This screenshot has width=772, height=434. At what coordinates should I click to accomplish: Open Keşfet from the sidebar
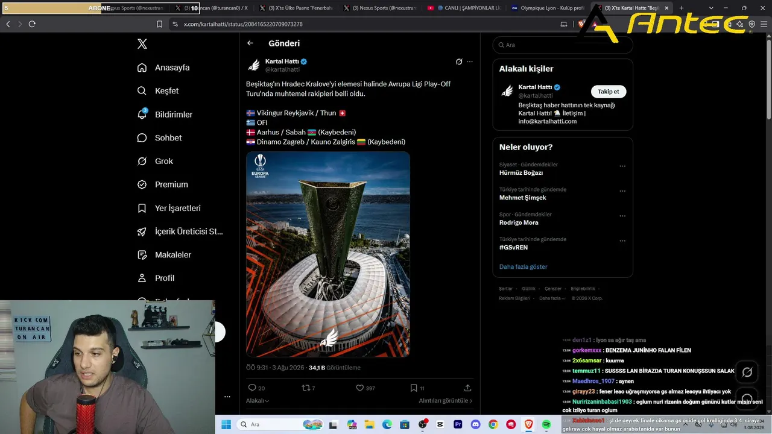click(x=158, y=91)
